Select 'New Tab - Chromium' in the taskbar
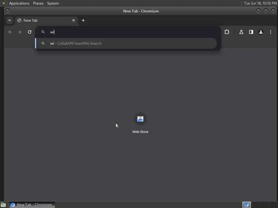This screenshot has height=208, width=278. pyautogui.click(x=32, y=205)
